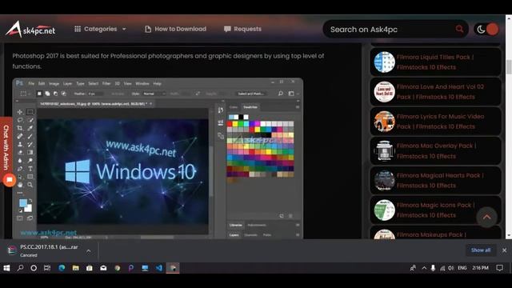Open the Requests page

point(242,29)
